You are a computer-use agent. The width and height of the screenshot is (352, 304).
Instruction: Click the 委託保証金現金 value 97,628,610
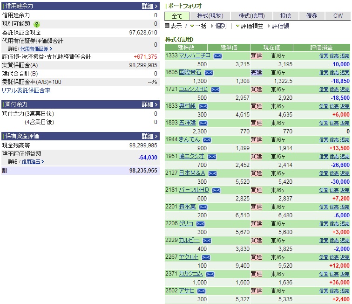tap(143, 33)
